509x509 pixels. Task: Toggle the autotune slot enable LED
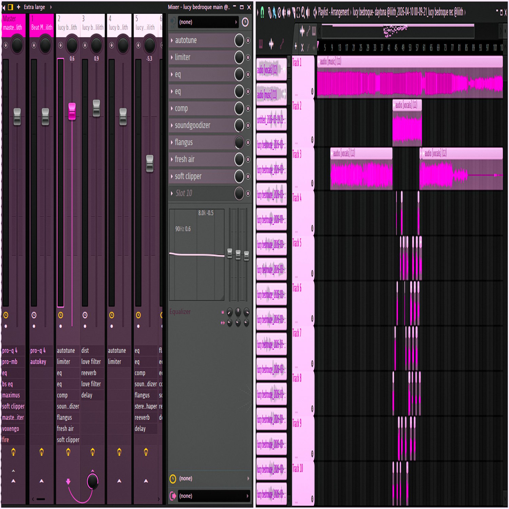(x=248, y=40)
